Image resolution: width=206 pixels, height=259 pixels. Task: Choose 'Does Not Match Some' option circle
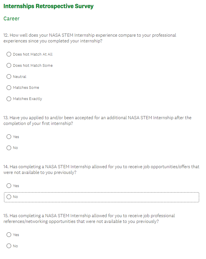point(9,66)
